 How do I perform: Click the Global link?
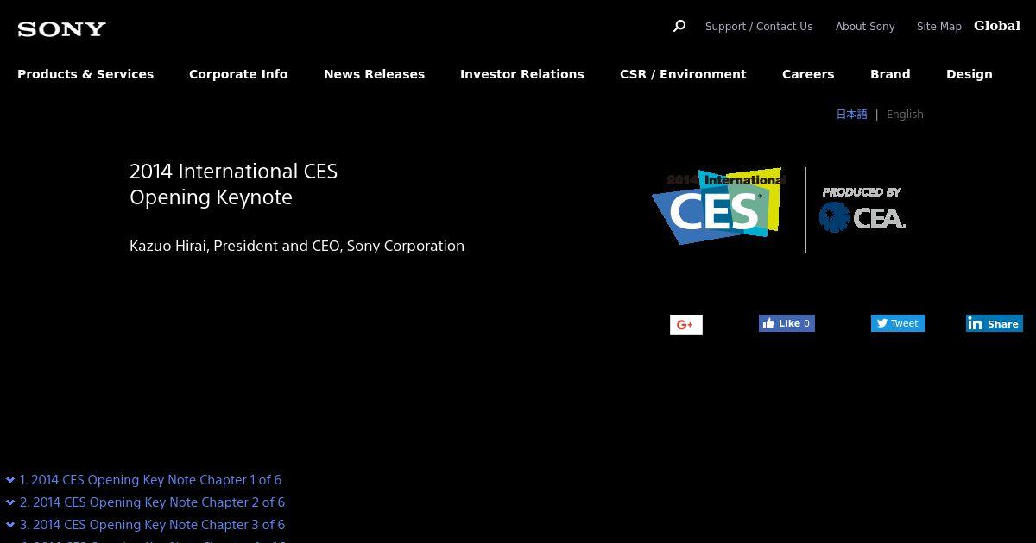(997, 26)
